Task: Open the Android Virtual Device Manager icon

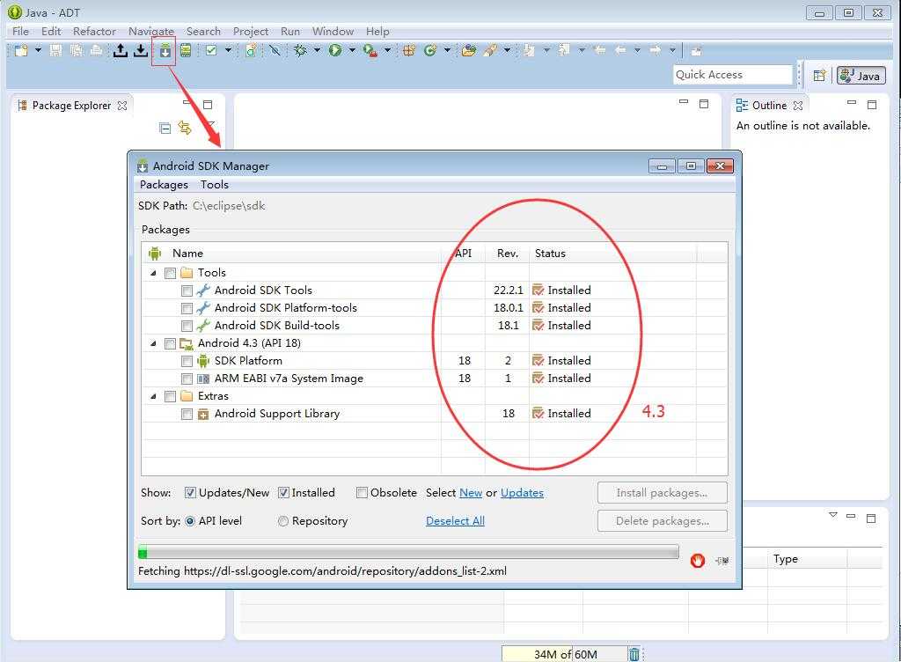Action: coord(185,50)
